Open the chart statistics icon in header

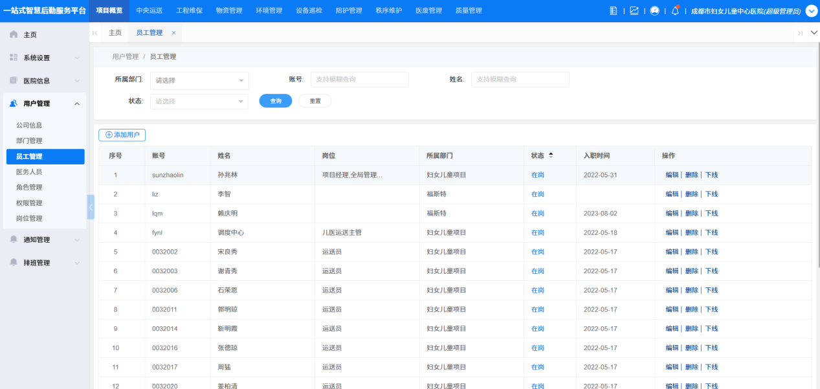tap(634, 11)
